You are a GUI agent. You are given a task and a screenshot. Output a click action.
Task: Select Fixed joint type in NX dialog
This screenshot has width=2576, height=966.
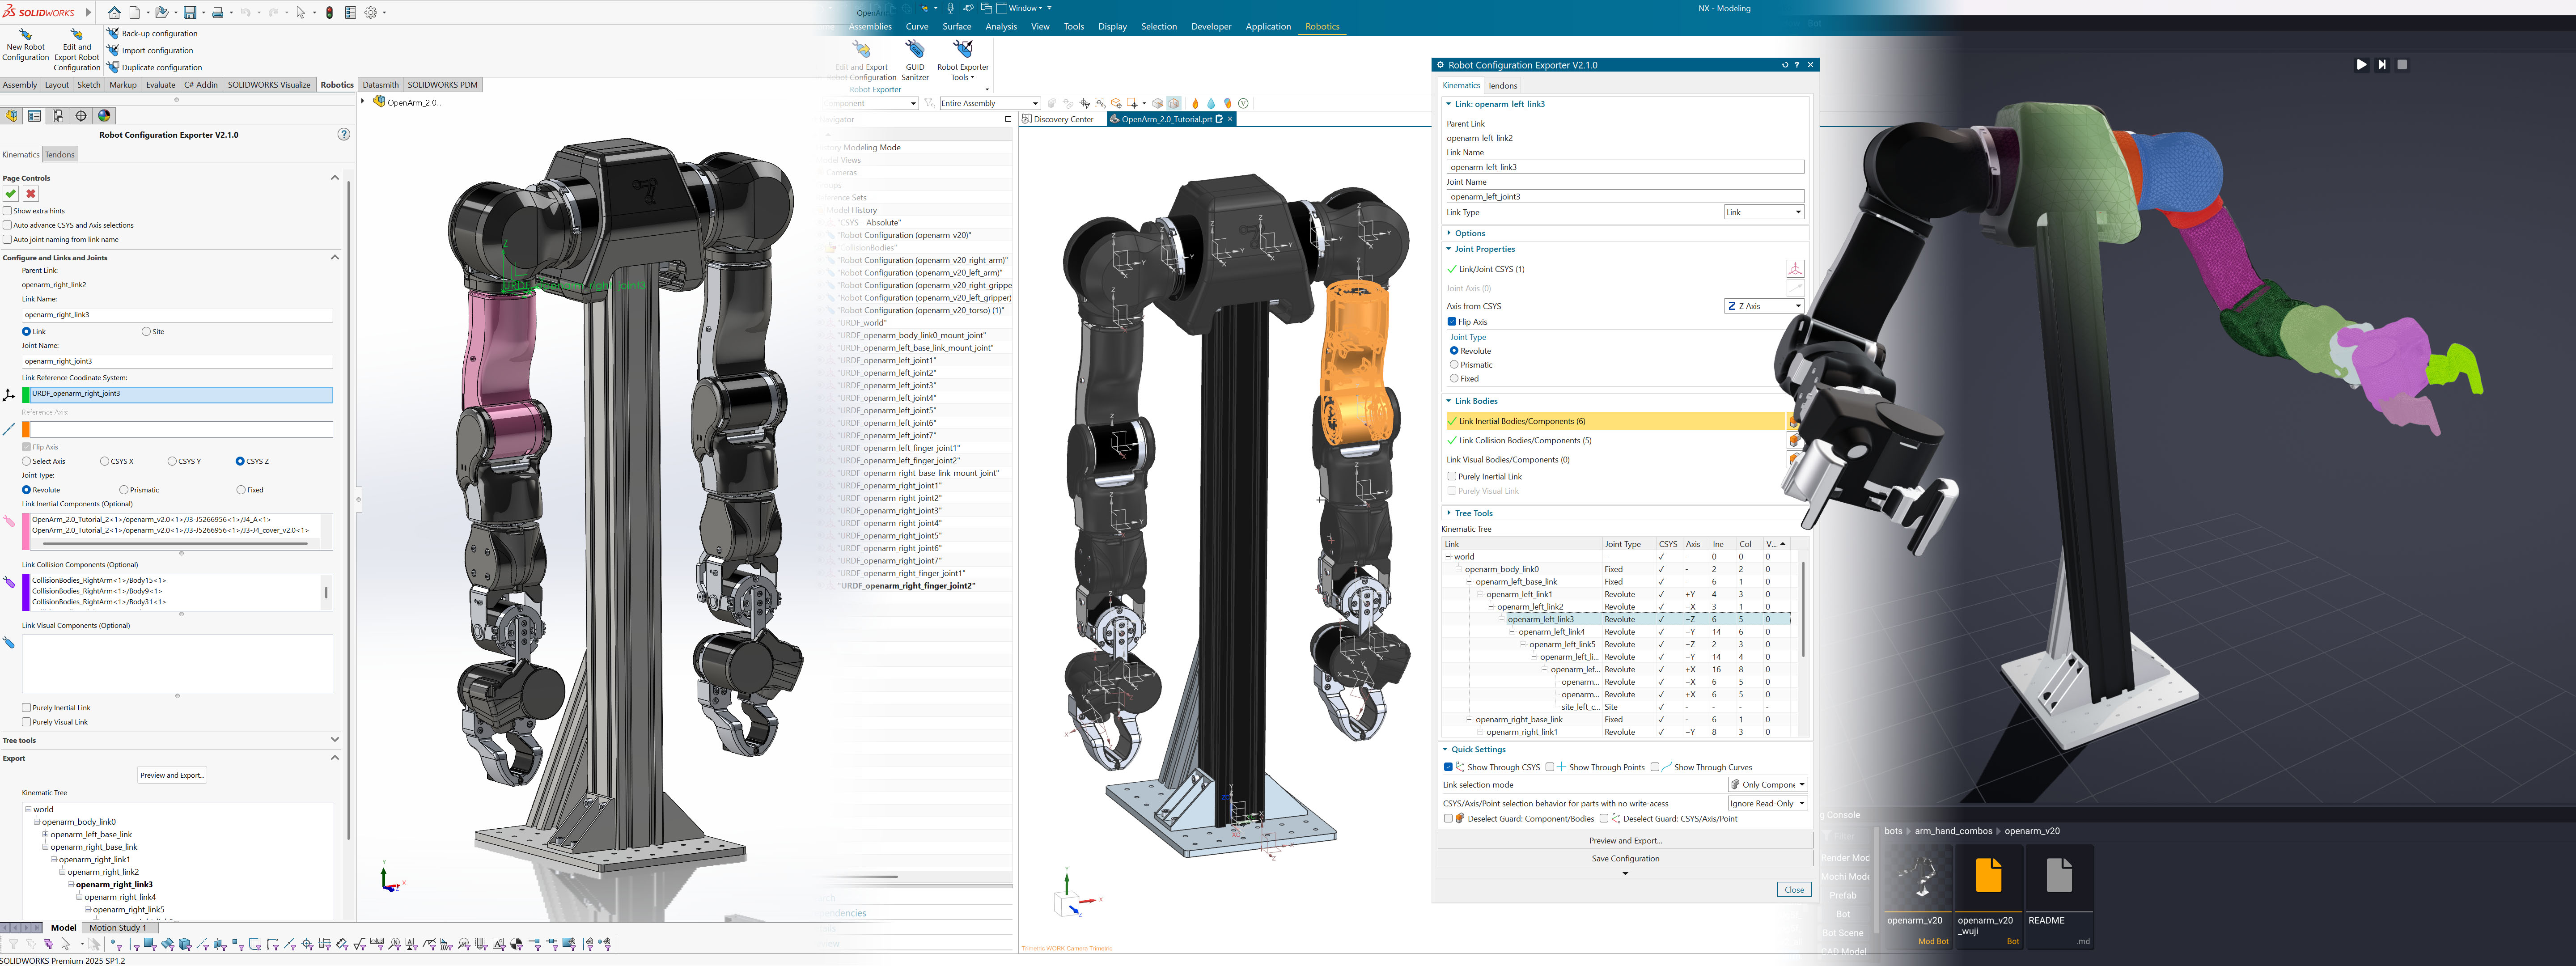click(1454, 378)
